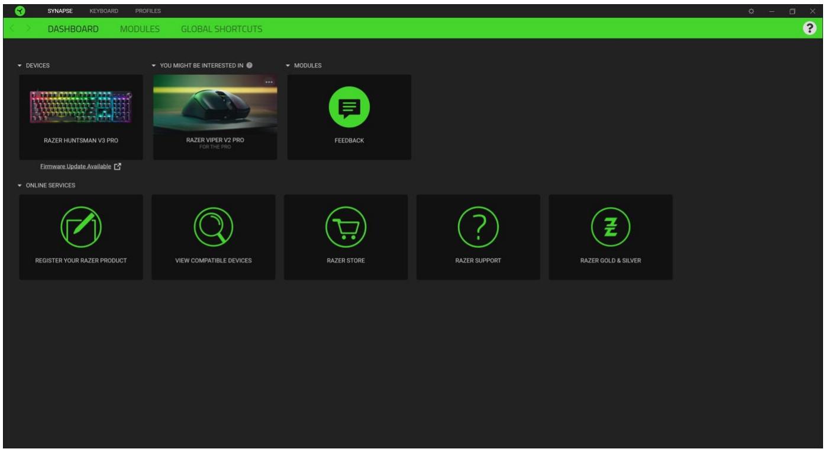
Task: Click the Razer Viper V2 Pro label
Action: click(x=215, y=140)
